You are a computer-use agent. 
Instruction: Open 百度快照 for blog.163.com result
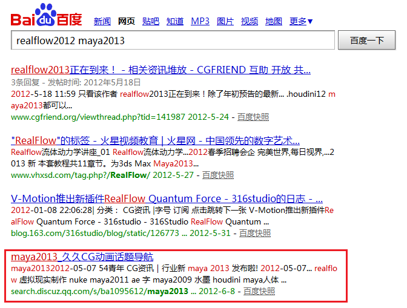(255, 233)
